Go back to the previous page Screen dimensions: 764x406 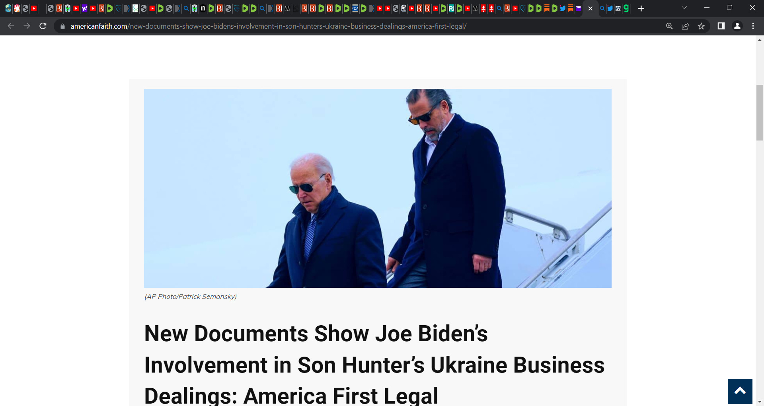(11, 26)
